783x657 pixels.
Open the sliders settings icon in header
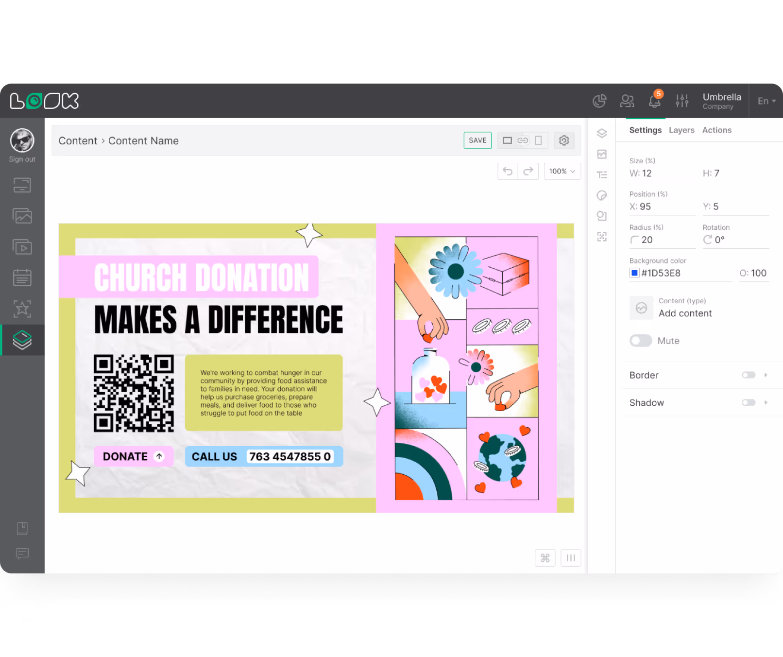pyautogui.click(x=682, y=101)
